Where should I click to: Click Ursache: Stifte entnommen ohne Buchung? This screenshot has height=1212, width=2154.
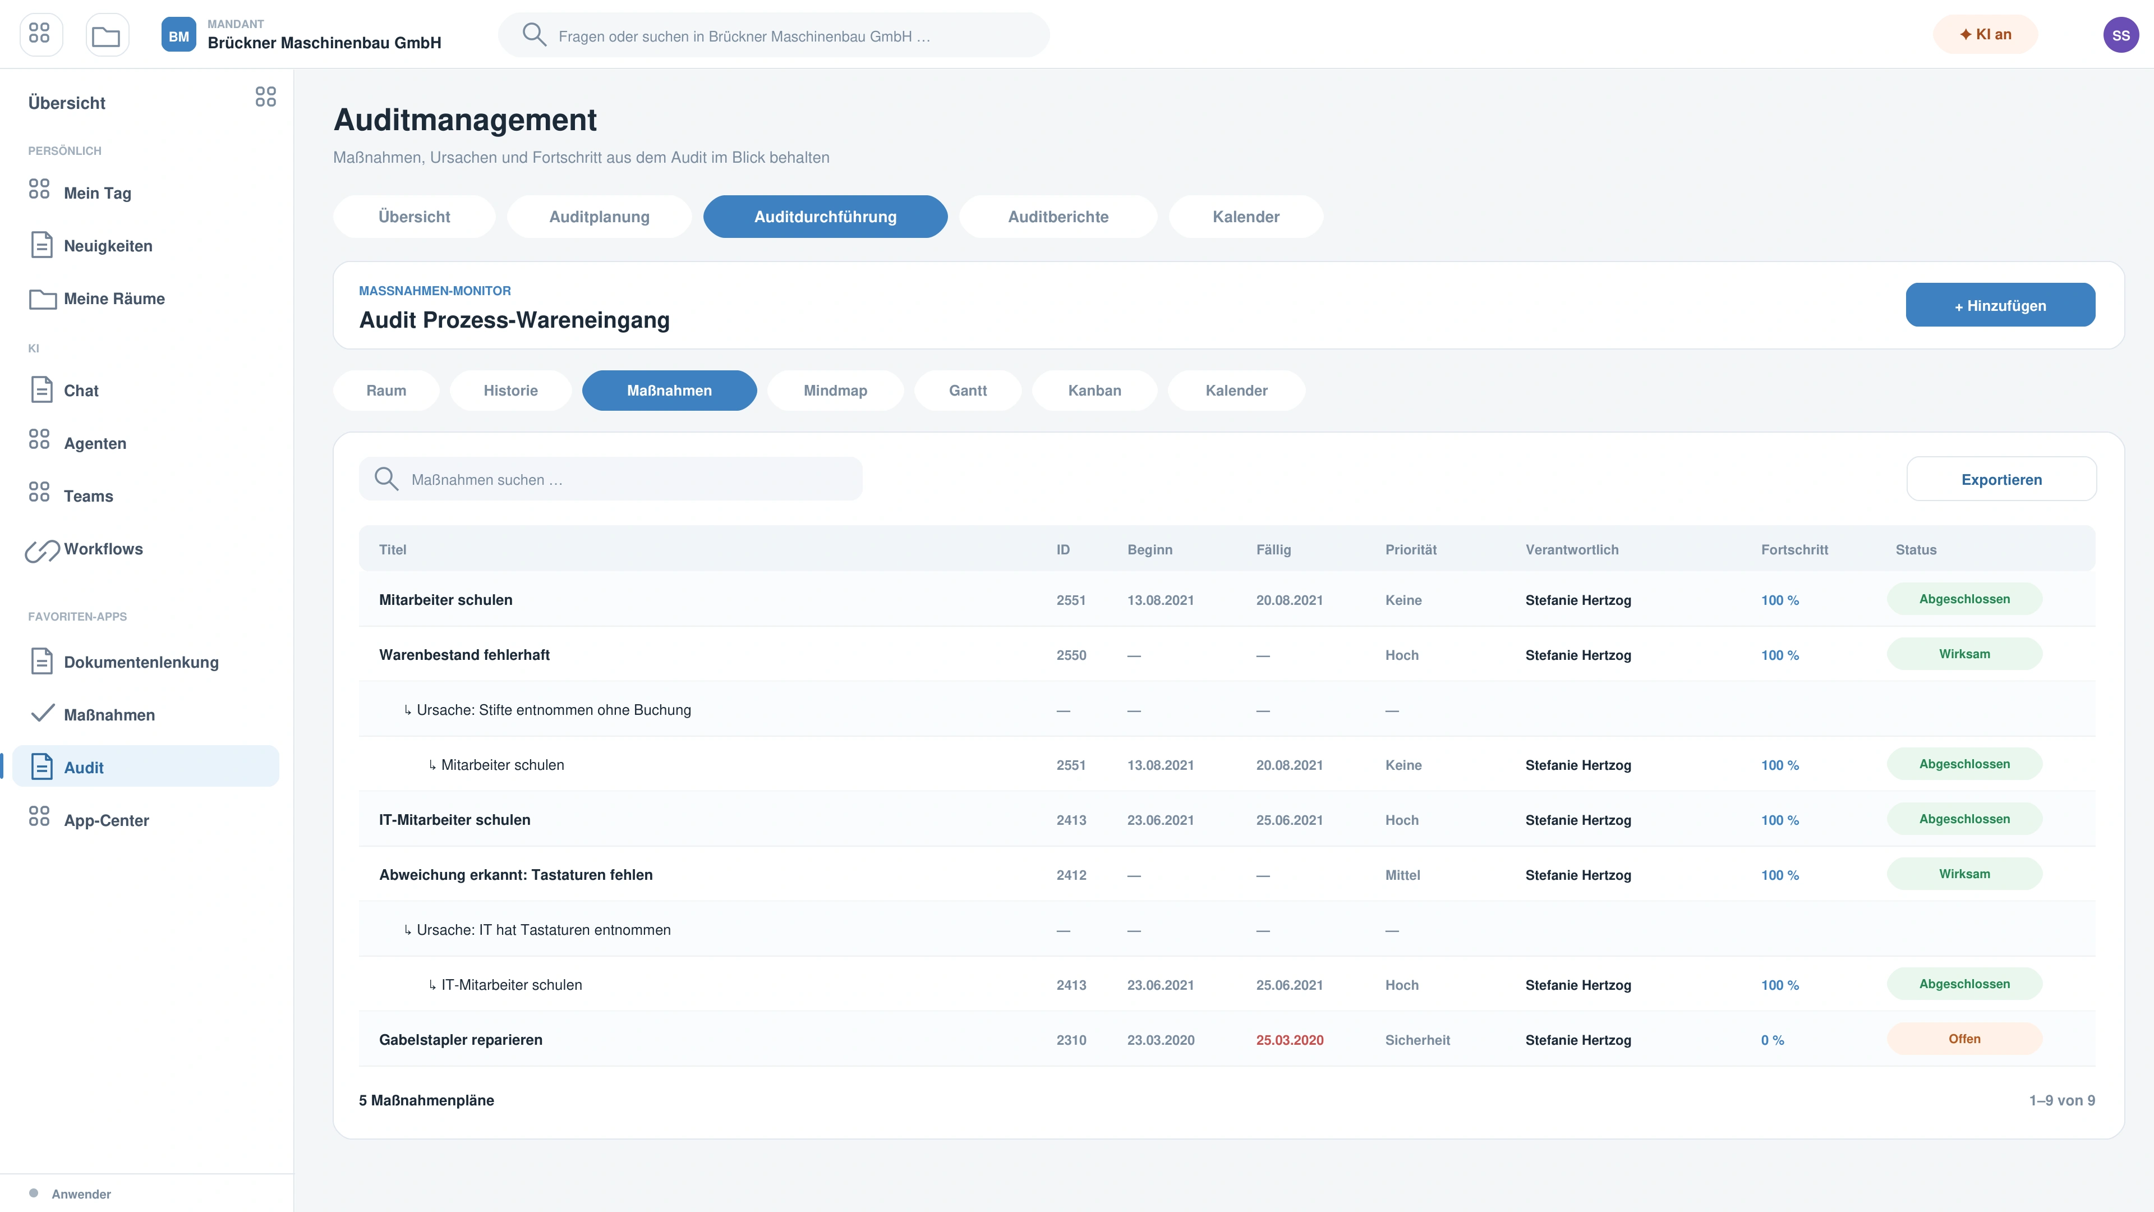tap(554, 710)
